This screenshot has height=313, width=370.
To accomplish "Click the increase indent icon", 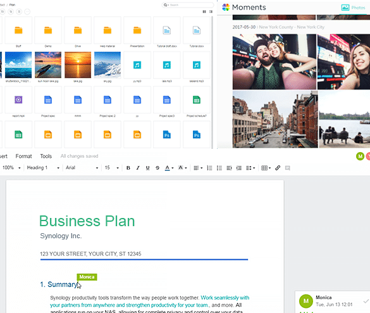I will [x=239, y=168].
